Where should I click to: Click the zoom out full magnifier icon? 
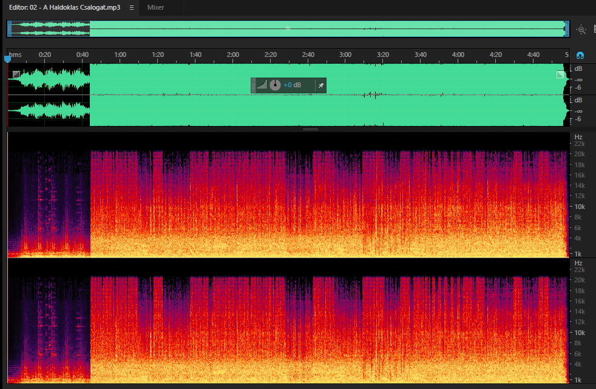pyautogui.click(x=581, y=29)
